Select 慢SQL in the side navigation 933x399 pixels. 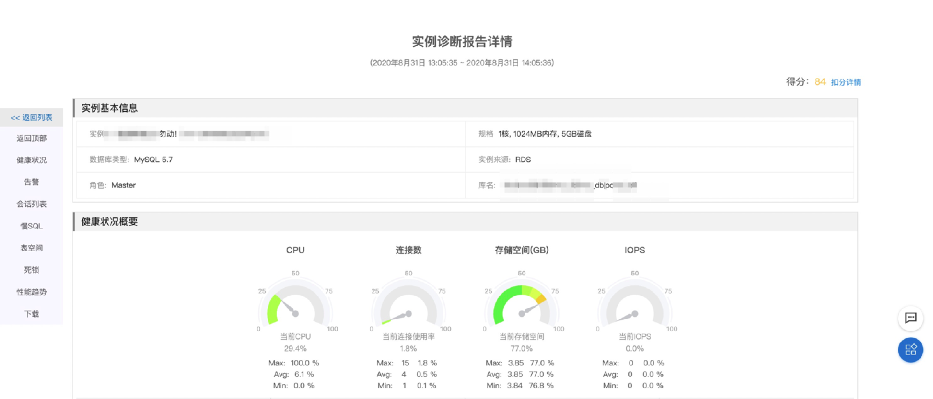tap(32, 226)
